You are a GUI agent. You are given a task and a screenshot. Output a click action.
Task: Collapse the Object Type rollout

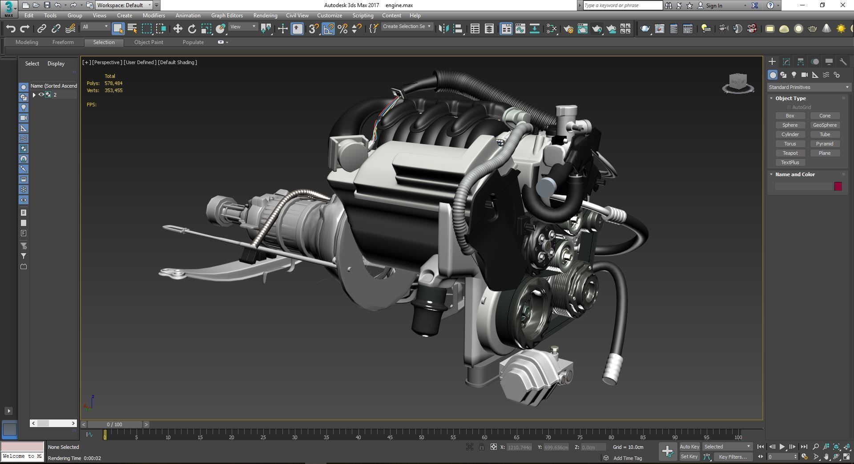coord(771,98)
